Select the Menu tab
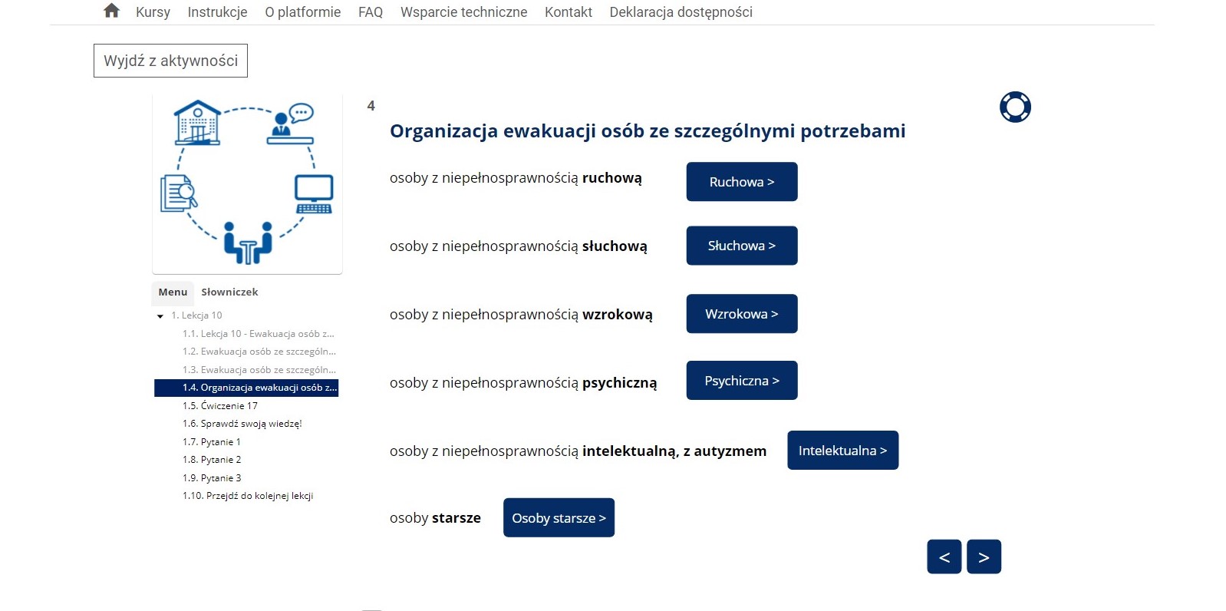This screenshot has height=611, width=1226. [173, 292]
